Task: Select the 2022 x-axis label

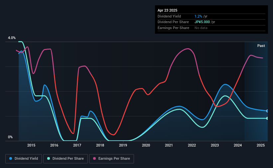Action: (x=192, y=145)
